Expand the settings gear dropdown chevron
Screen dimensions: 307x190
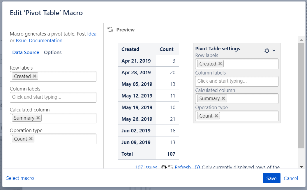(274, 51)
